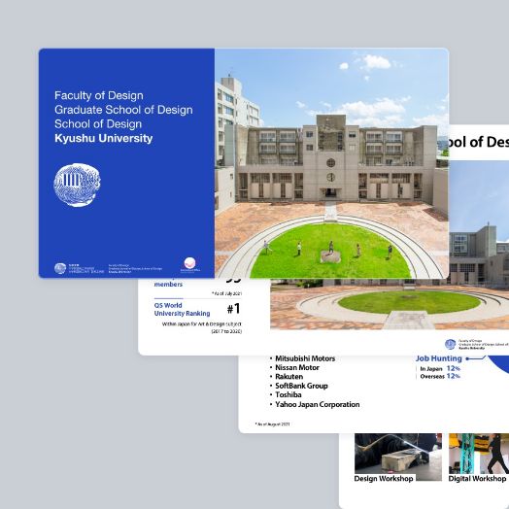The height and width of the screenshot is (509, 509).
Task: Click the "Yahoo Japan Corporation" list item
Action: 318,404
